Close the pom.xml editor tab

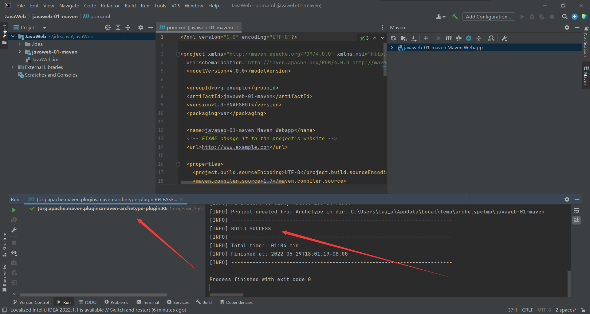[x=237, y=27]
